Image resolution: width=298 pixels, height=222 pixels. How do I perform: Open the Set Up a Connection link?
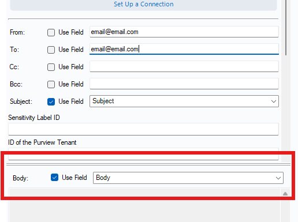143,4
